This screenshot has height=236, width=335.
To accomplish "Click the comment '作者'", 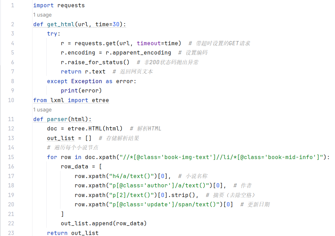I will point(243,185).
